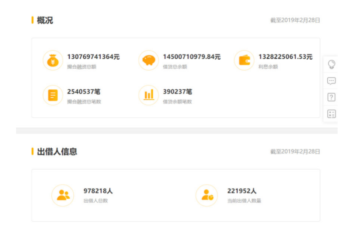
Task: Click the 当前出借人数量 label
Action: [244, 200]
